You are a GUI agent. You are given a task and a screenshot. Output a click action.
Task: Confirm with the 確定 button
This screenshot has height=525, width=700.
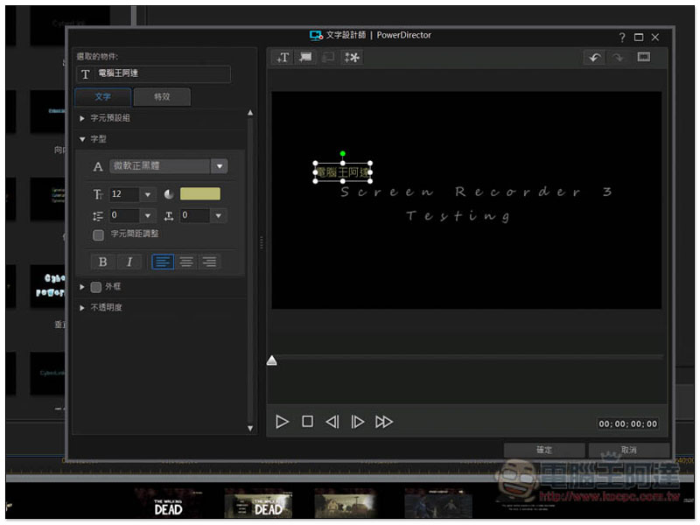(544, 450)
